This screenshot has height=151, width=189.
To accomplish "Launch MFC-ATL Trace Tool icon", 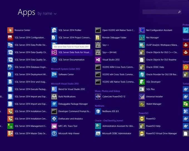I will [x=54, y=126].
